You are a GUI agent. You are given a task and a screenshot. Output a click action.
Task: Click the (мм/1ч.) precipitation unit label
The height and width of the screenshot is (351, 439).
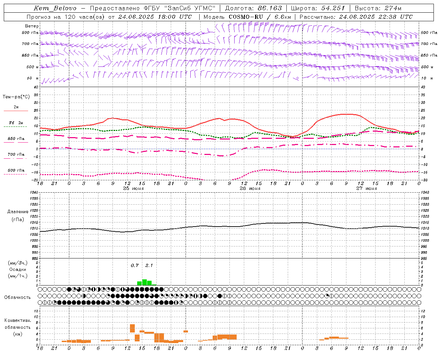pos(18,276)
